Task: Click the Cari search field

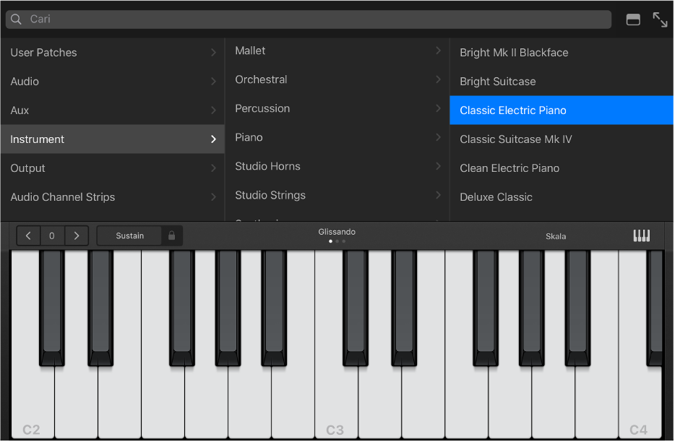Action: click(318, 19)
